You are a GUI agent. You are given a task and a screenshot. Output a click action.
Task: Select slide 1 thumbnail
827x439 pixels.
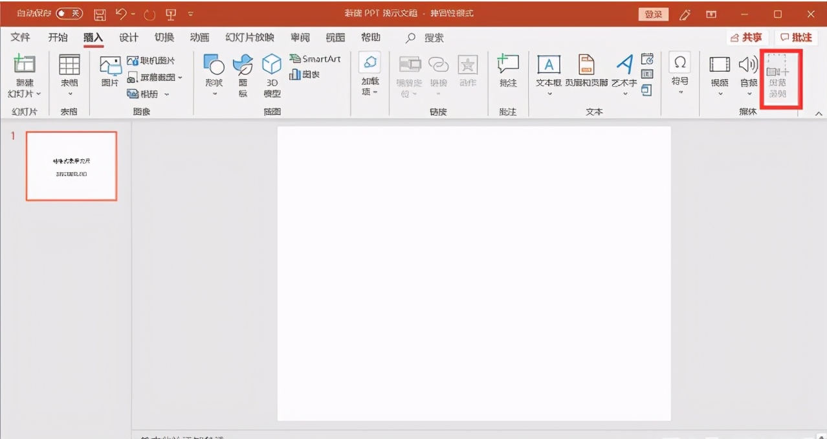[x=71, y=166]
